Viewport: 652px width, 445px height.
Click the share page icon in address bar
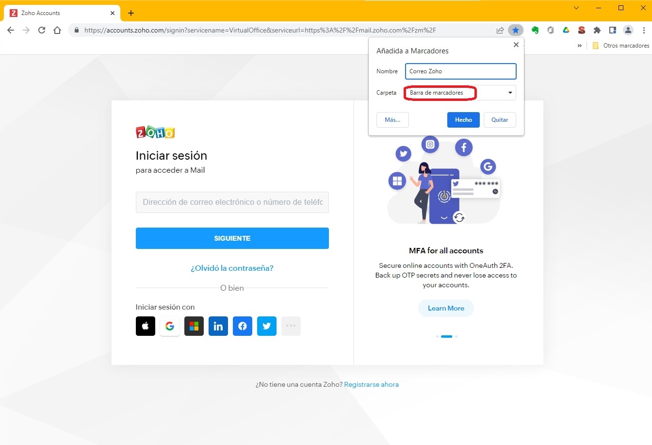tap(500, 30)
